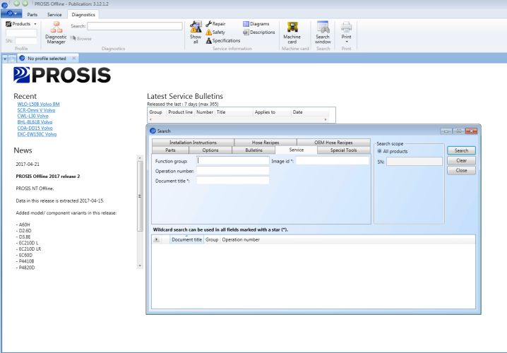Click the PROSIS application menu button
507x353 pixels.
pyautogui.click(x=11, y=13)
